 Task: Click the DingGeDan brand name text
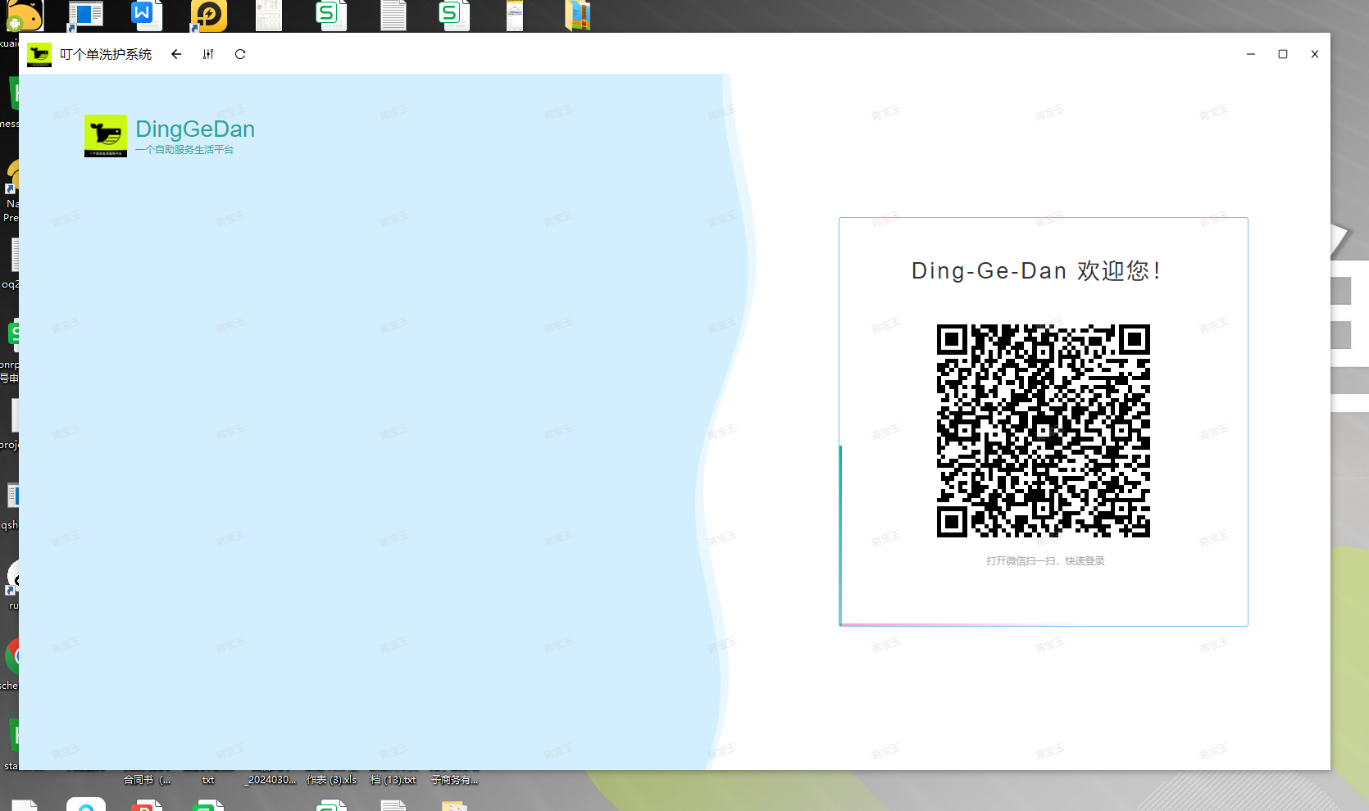pyautogui.click(x=195, y=129)
